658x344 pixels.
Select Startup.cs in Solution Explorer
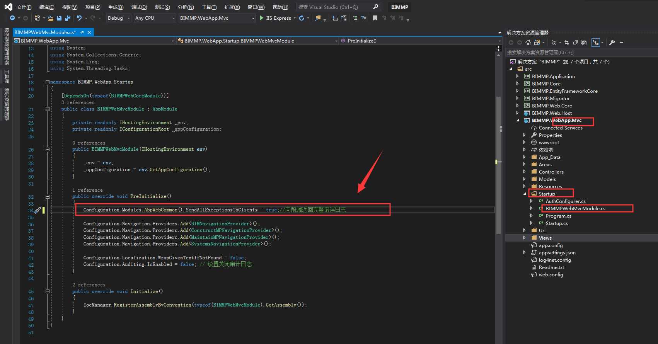pos(557,223)
